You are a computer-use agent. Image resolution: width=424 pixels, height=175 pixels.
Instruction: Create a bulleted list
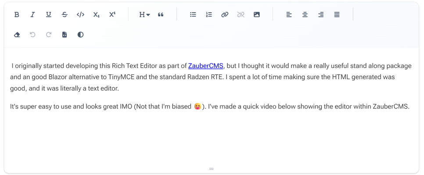click(x=193, y=14)
